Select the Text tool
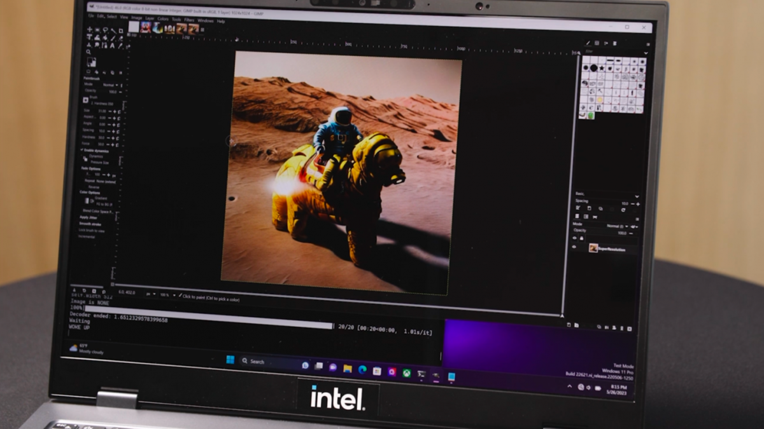This screenshot has height=429, width=764. coord(113,46)
